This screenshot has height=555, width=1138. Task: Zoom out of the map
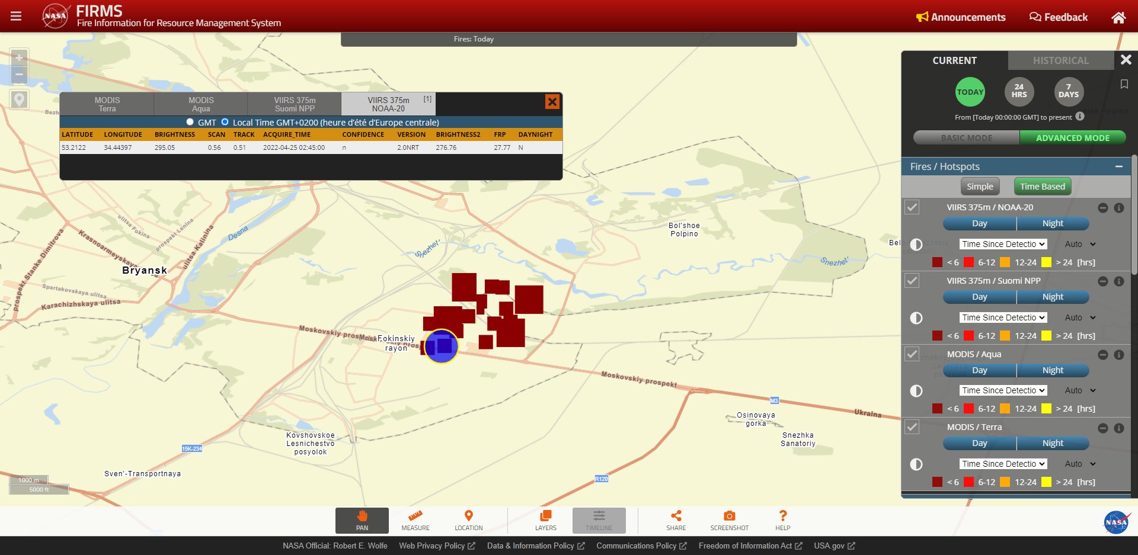(19, 75)
